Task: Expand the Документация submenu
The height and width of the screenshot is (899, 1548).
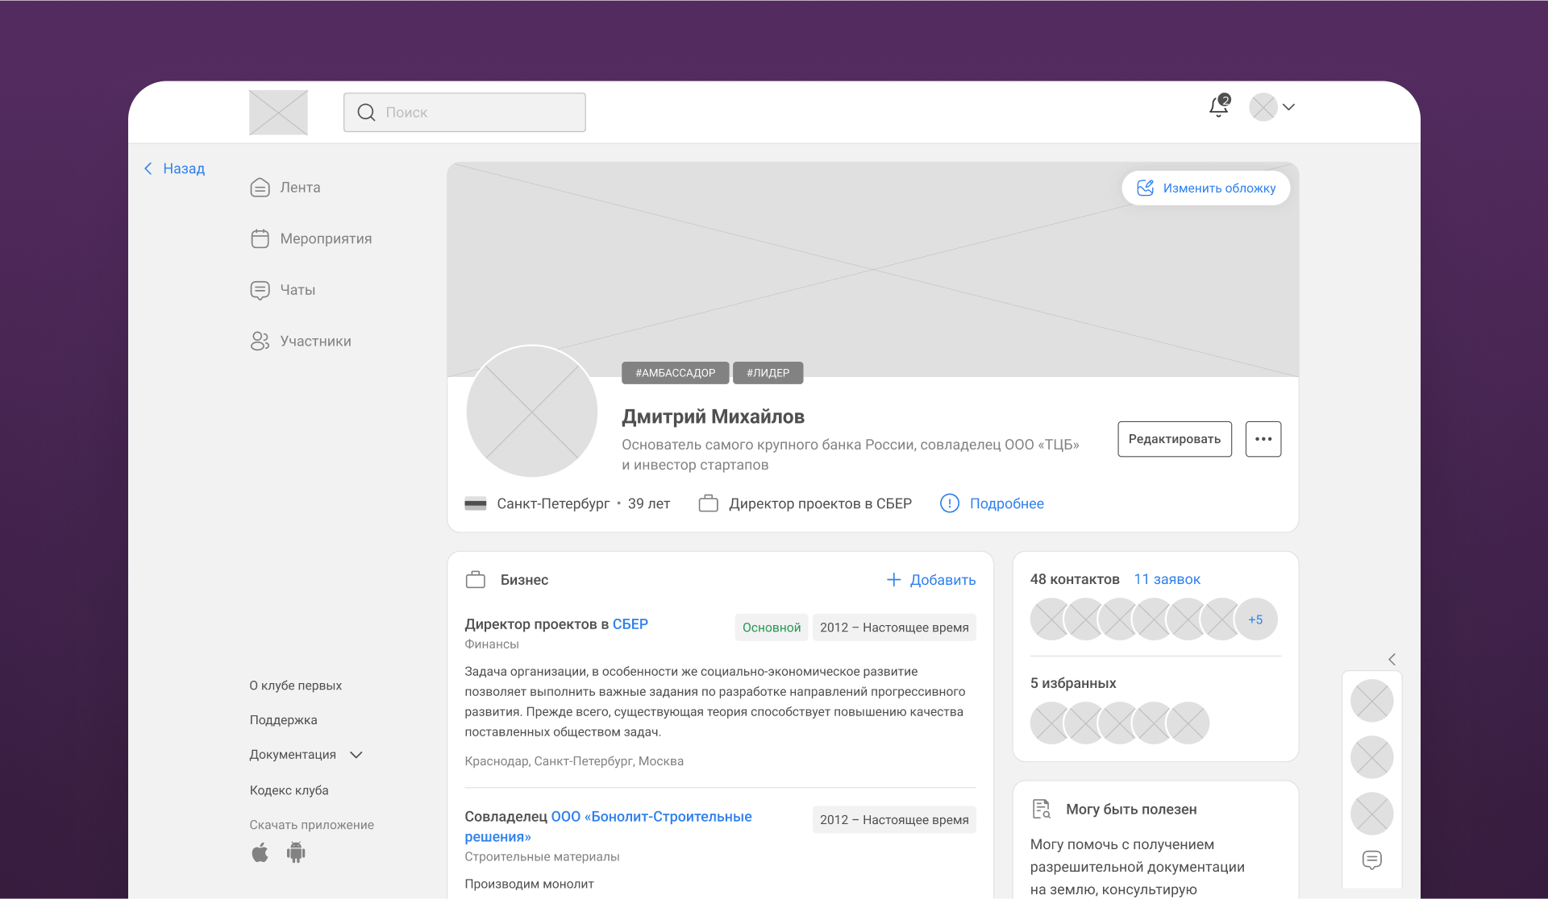Action: pyautogui.click(x=356, y=755)
